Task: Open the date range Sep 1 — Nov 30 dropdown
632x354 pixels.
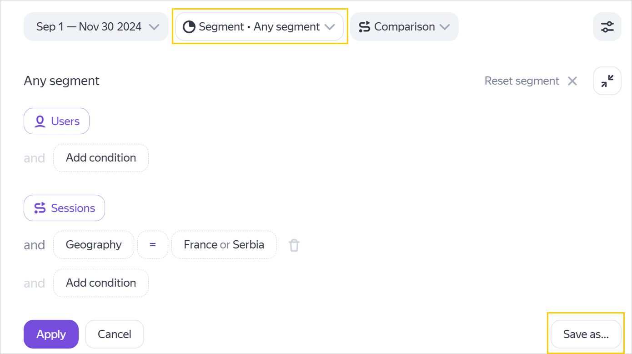Action: tap(96, 27)
